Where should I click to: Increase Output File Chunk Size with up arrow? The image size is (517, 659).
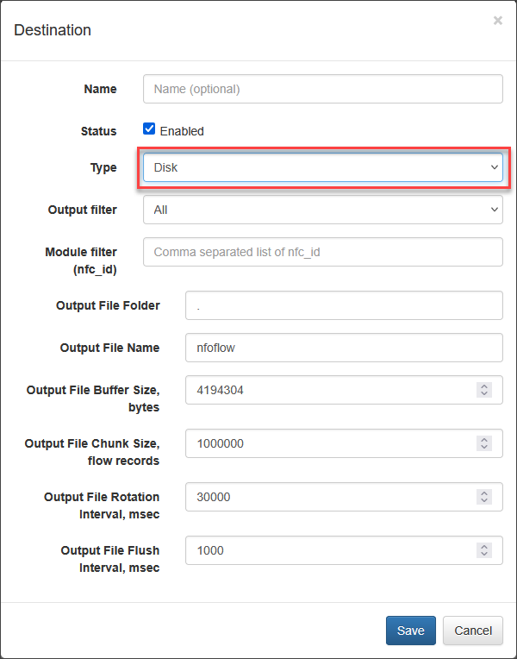pyautogui.click(x=483, y=440)
